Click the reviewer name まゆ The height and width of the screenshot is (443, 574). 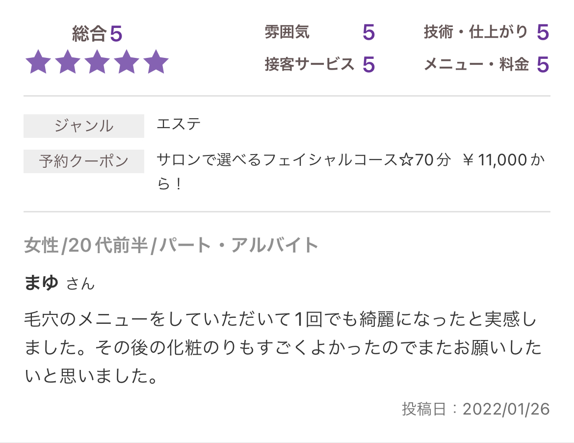(x=41, y=283)
